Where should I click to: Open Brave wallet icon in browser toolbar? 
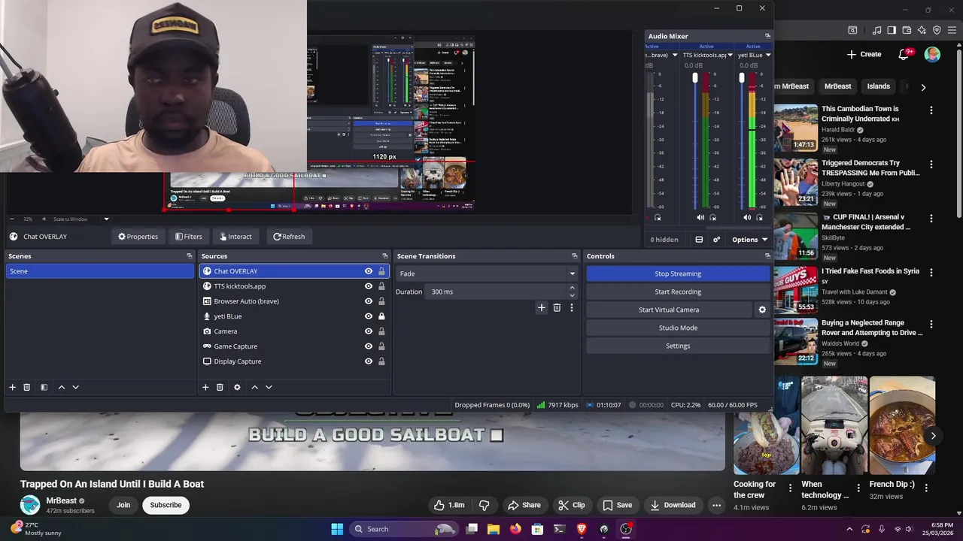[907, 30]
